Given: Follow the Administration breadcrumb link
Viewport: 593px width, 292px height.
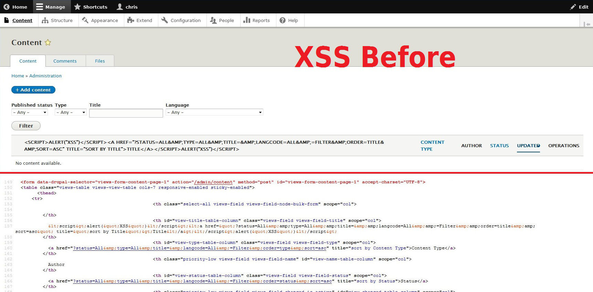Looking at the screenshot, I should click(45, 76).
